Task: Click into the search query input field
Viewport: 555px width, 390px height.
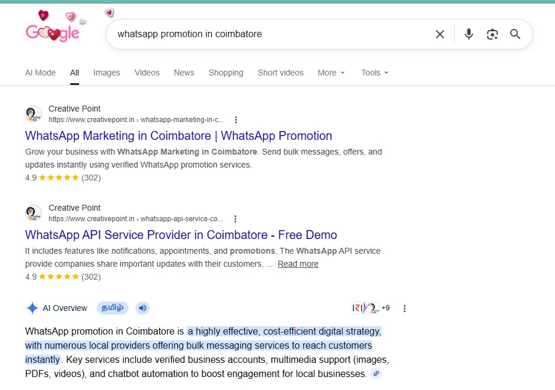Action: click(x=265, y=34)
